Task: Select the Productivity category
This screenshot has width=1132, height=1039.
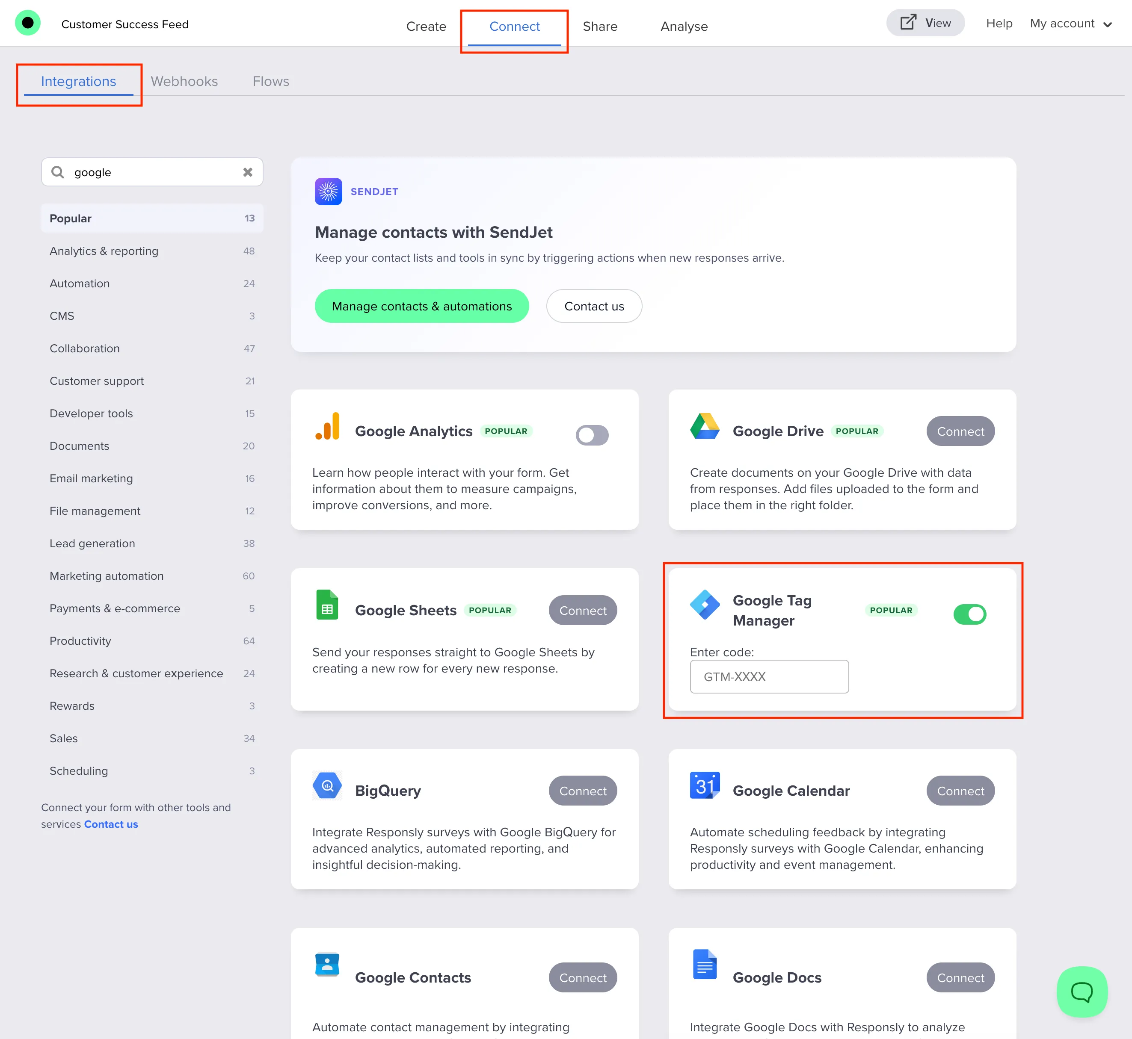Action: [x=152, y=641]
